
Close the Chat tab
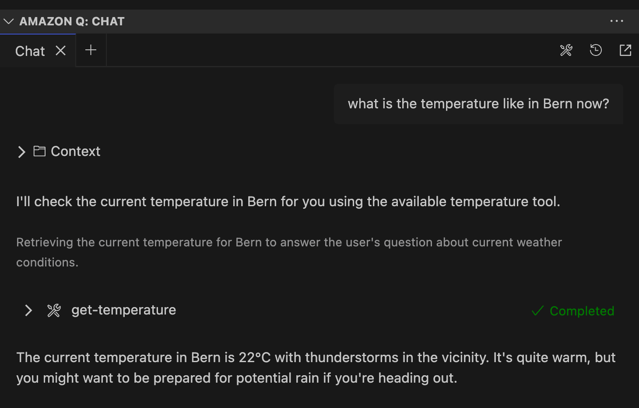(61, 51)
